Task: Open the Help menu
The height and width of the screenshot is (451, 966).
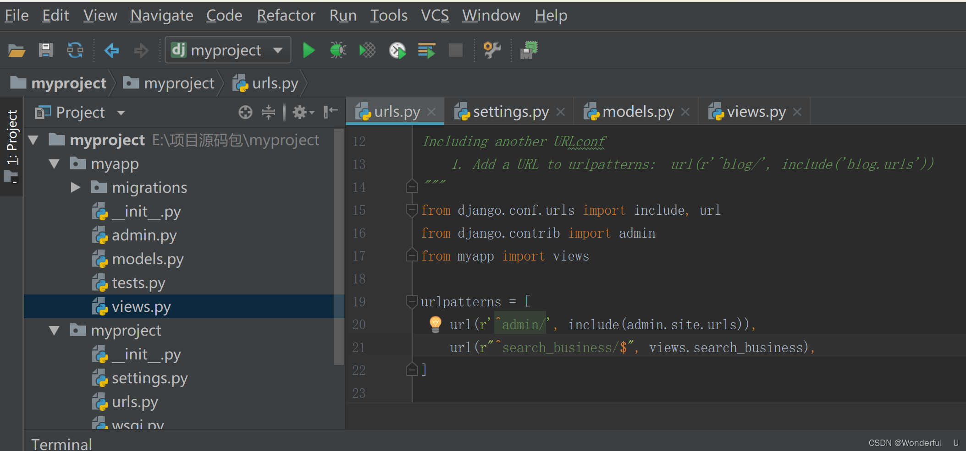Action: 551,16
